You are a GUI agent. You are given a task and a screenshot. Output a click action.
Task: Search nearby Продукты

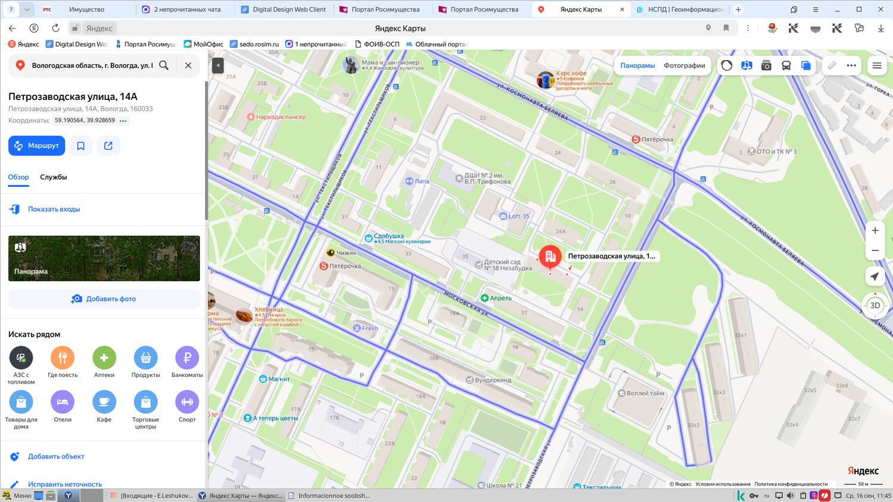point(146,362)
